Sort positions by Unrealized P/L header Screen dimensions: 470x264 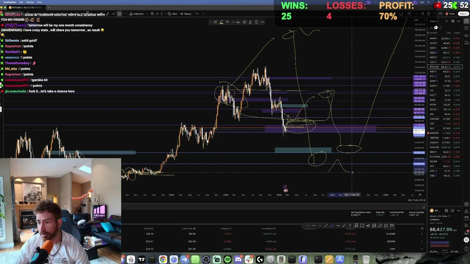(x=269, y=228)
